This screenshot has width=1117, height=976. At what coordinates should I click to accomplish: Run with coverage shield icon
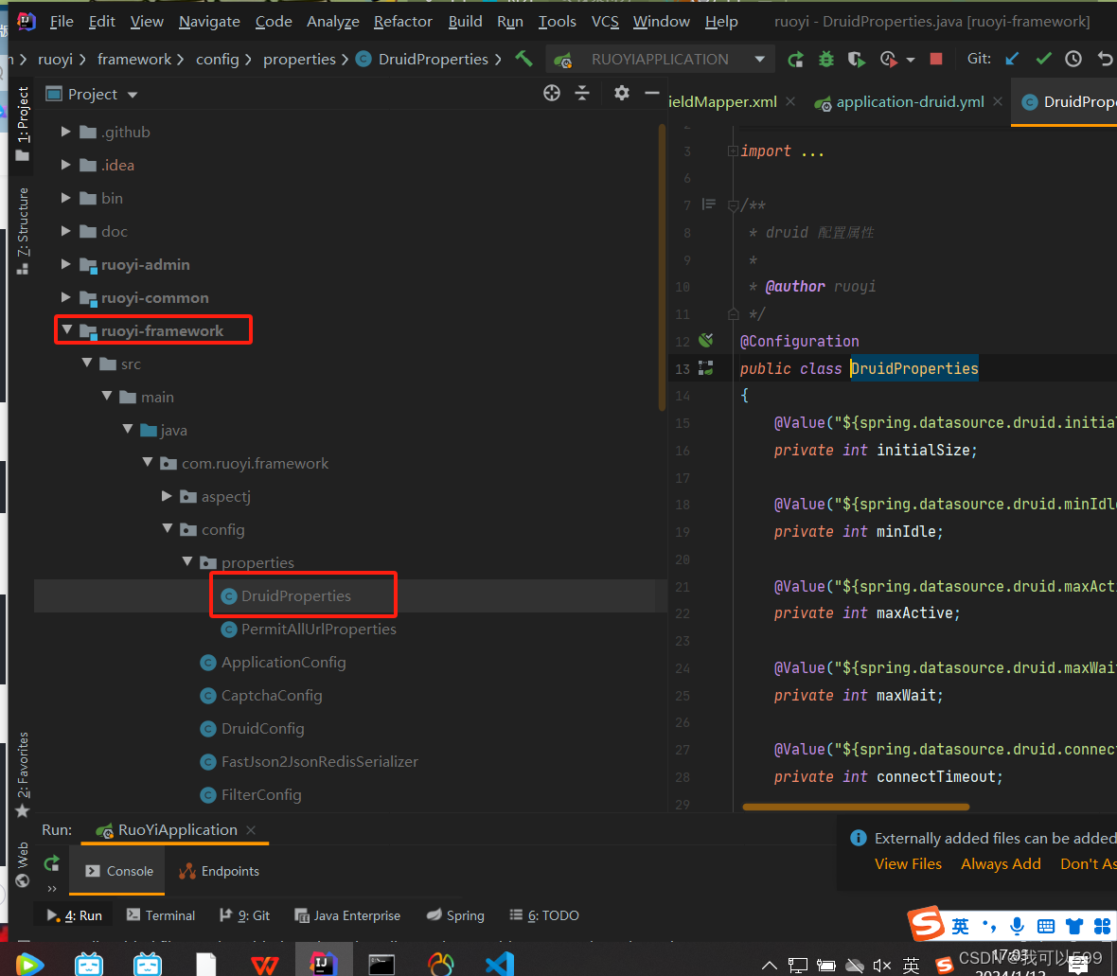(x=857, y=59)
